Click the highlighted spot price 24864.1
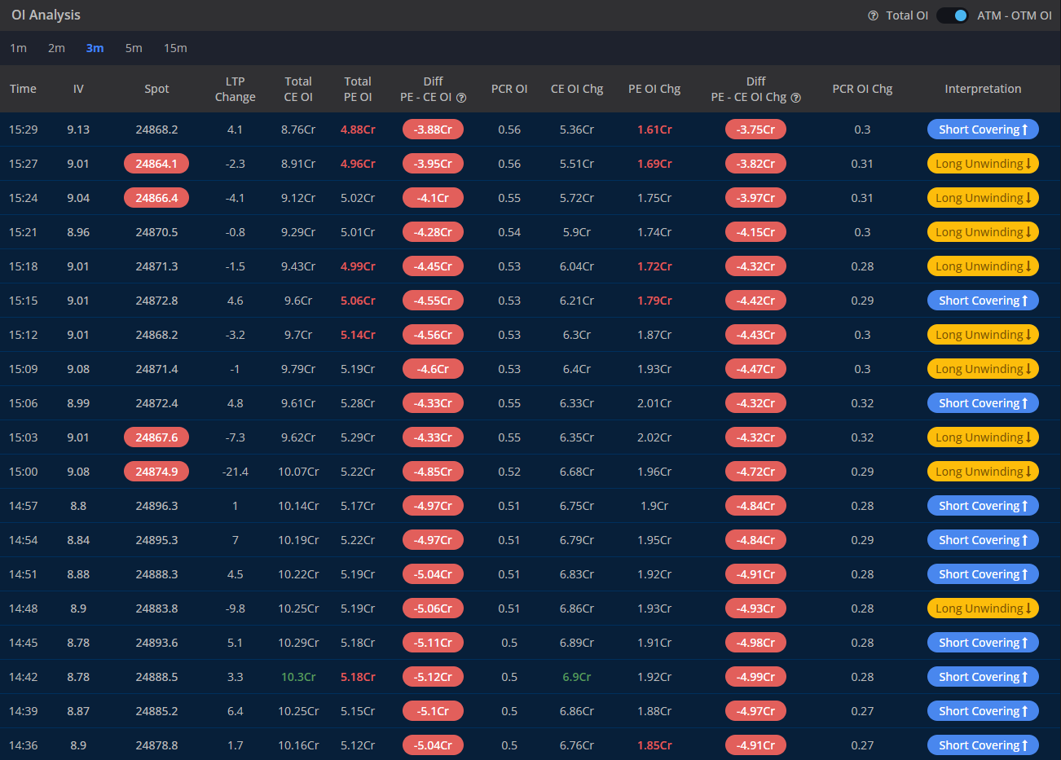Viewport: 1061px width, 760px height. (x=156, y=163)
